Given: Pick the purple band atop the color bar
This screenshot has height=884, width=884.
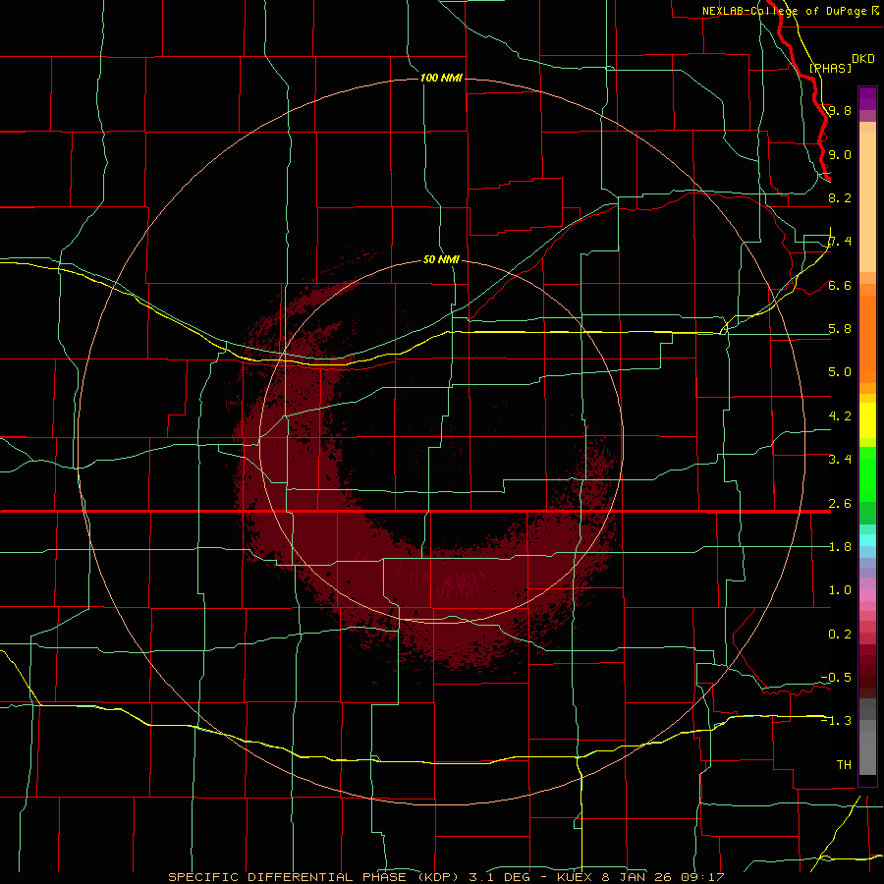Looking at the screenshot, I should (867, 98).
